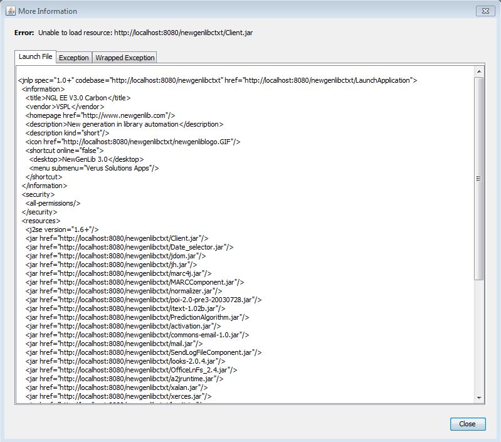Click the newgenliblogo.GIF icon href line

click(x=133, y=142)
